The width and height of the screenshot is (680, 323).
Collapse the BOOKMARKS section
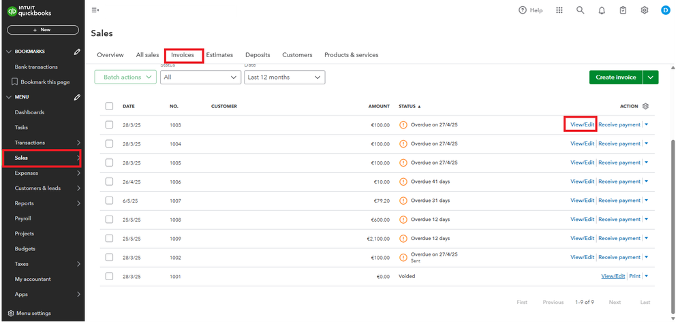[10, 52]
